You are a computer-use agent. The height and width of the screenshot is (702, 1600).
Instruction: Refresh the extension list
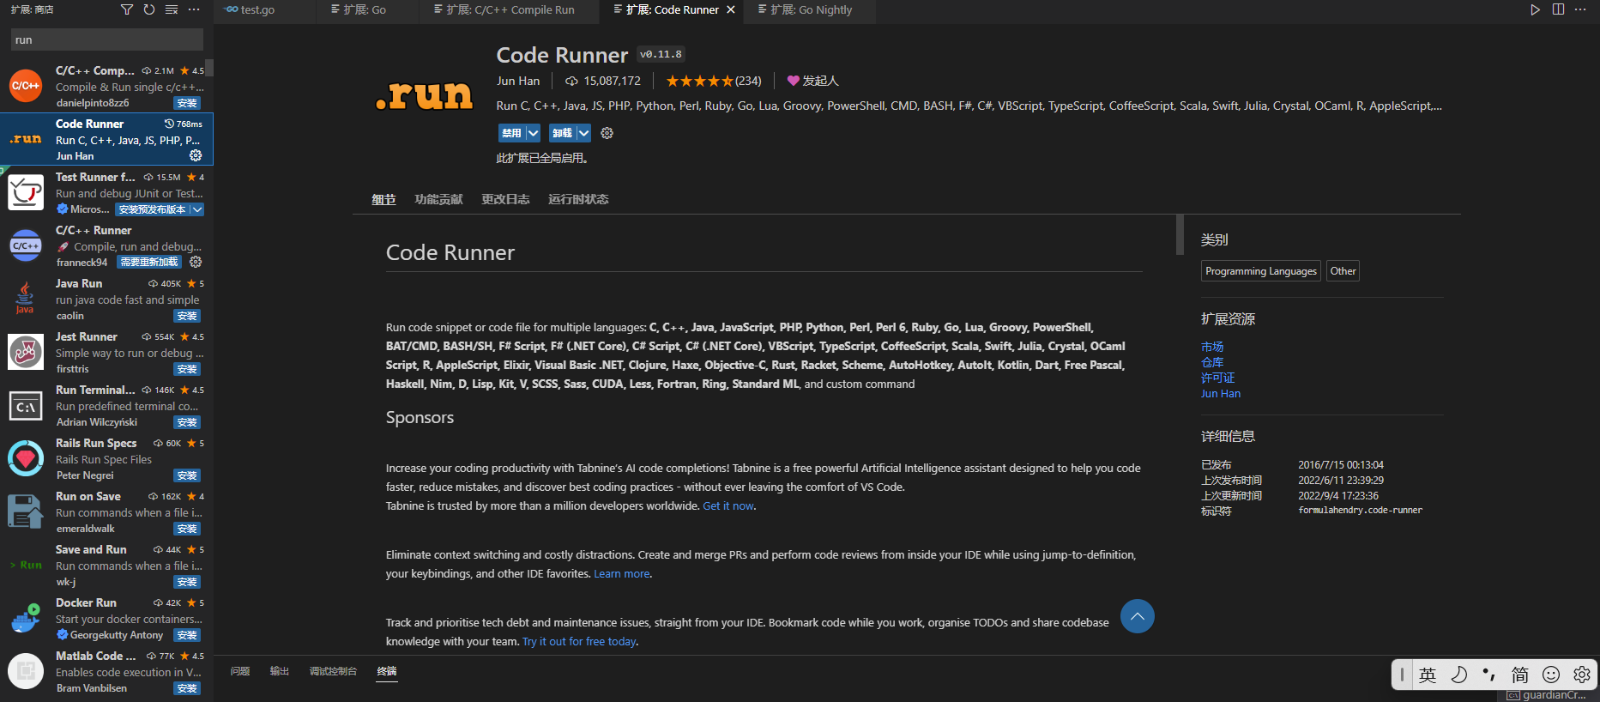point(149,9)
